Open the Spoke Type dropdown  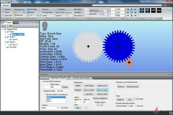click(69, 12)
